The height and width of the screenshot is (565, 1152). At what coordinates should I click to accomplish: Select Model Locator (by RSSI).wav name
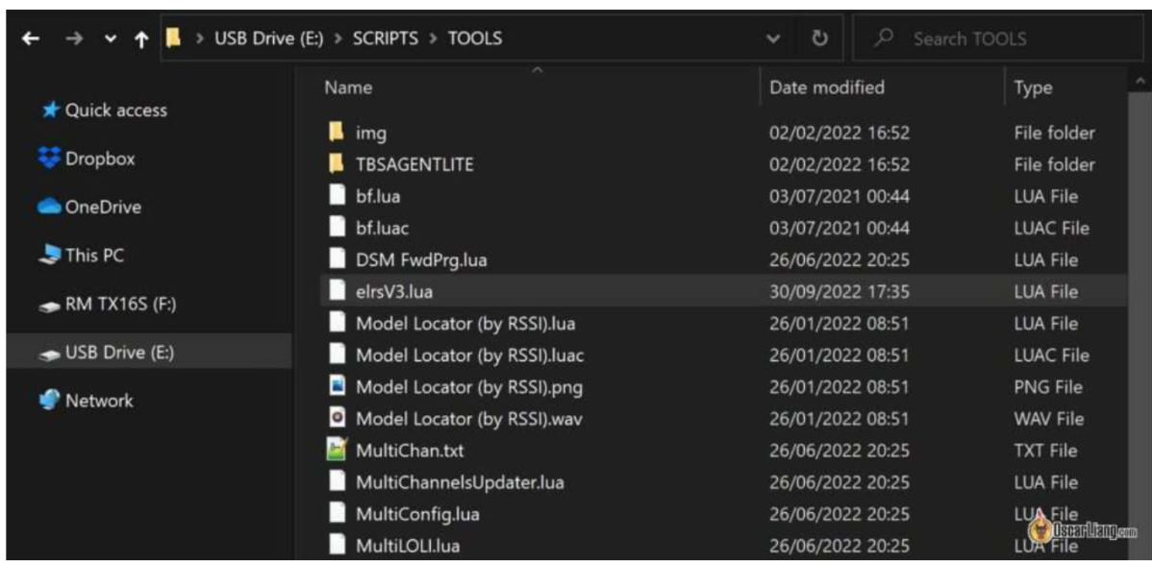click(468, 419)
